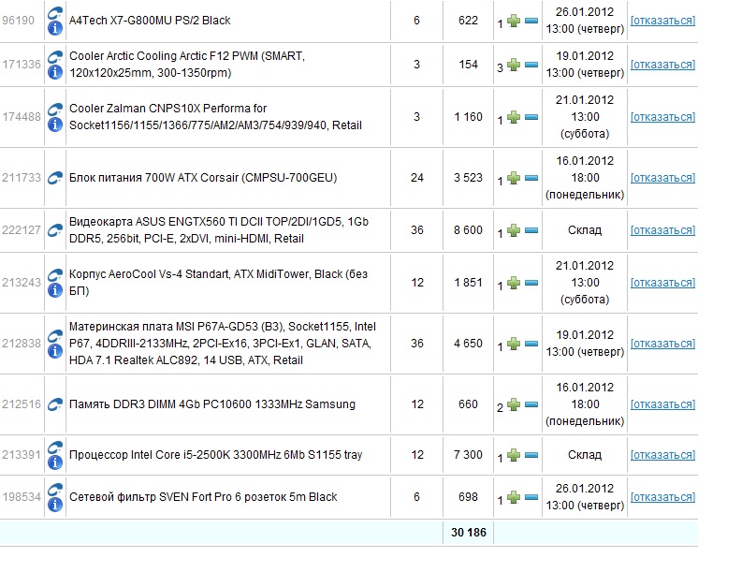Viewport: 756px width, 587px height.
Task: Click blue swirl icon in ASUS ENGTX560 row
Action: click(x=55, y=230)
